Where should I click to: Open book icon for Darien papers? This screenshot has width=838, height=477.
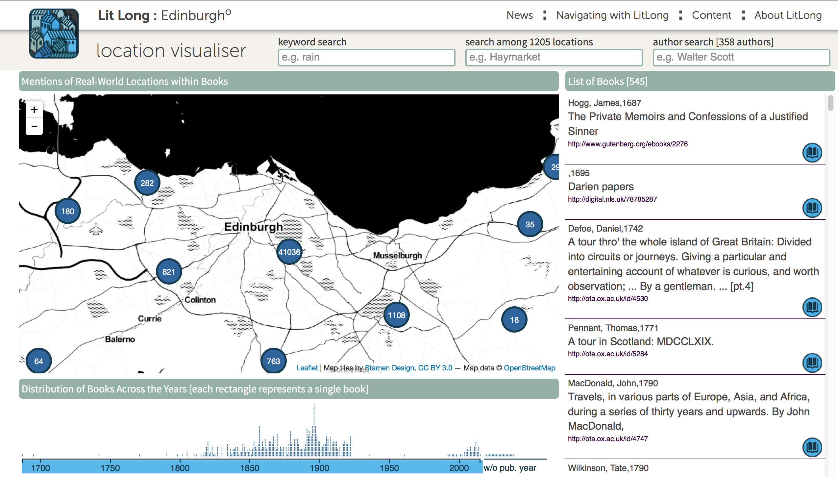pos(812,208)
